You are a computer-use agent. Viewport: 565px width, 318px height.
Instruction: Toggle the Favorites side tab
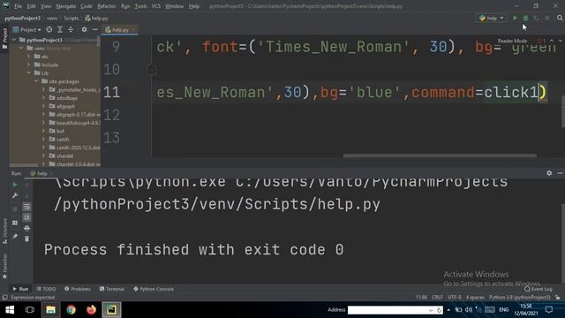pyautogui.click(x=4, y=266)
